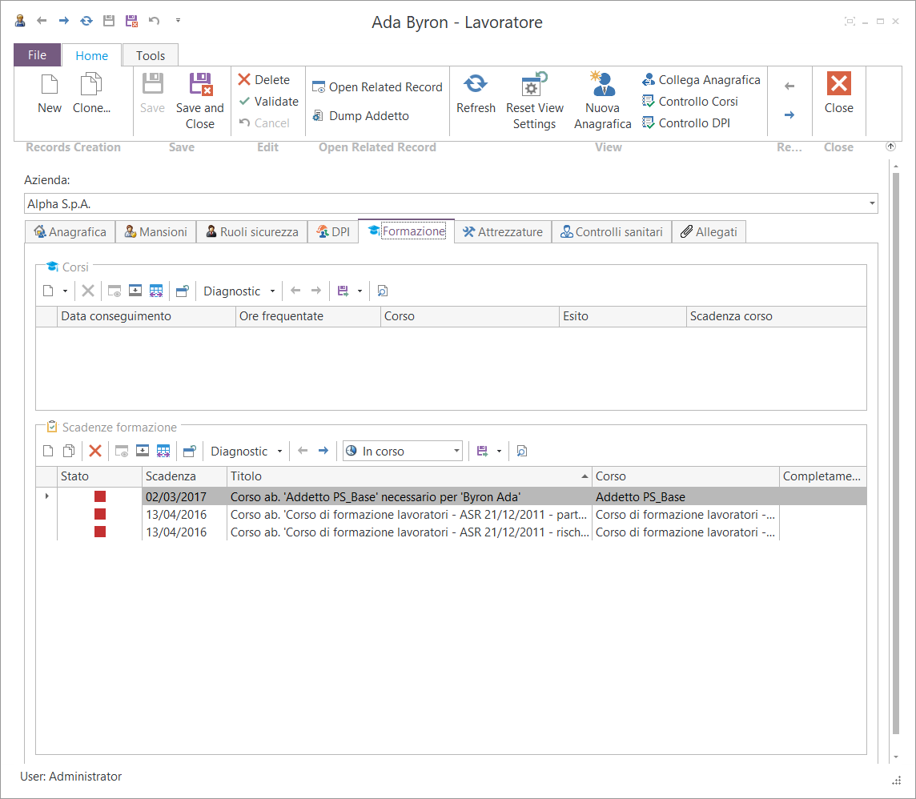
Task: Click quick access undo icon
Action: point(155,21)
